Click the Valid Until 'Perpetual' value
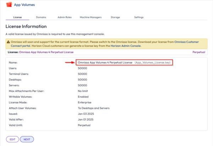 (84, 125)
